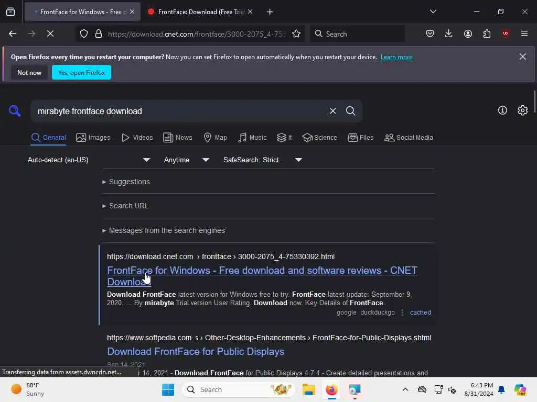Select the Social Media search category

(x=409, y=138)
